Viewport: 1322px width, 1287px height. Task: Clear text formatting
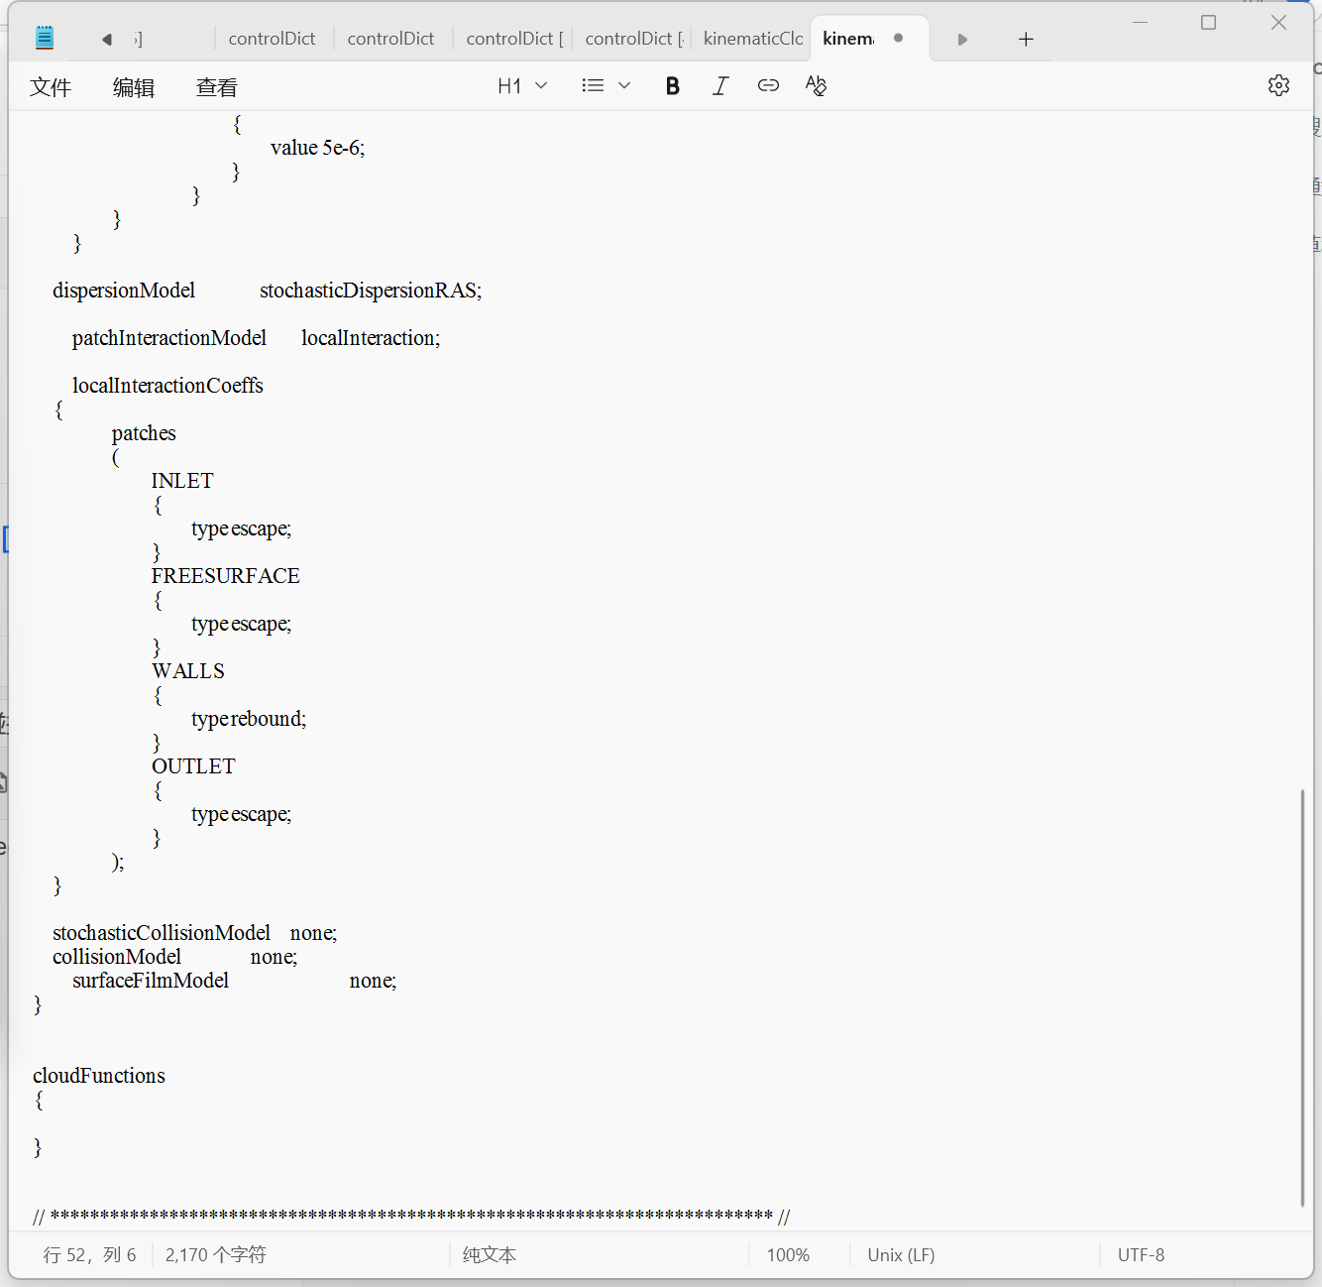[816, 86]
